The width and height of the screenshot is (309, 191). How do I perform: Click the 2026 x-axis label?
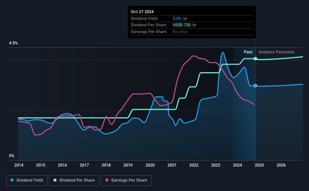tap(281, 165)
